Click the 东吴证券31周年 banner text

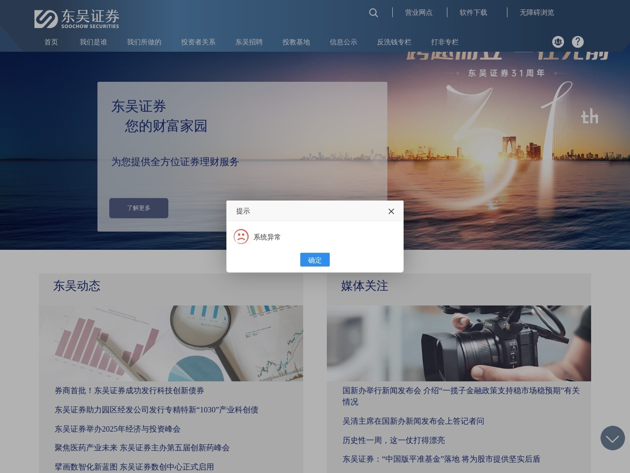click(506, 73)
